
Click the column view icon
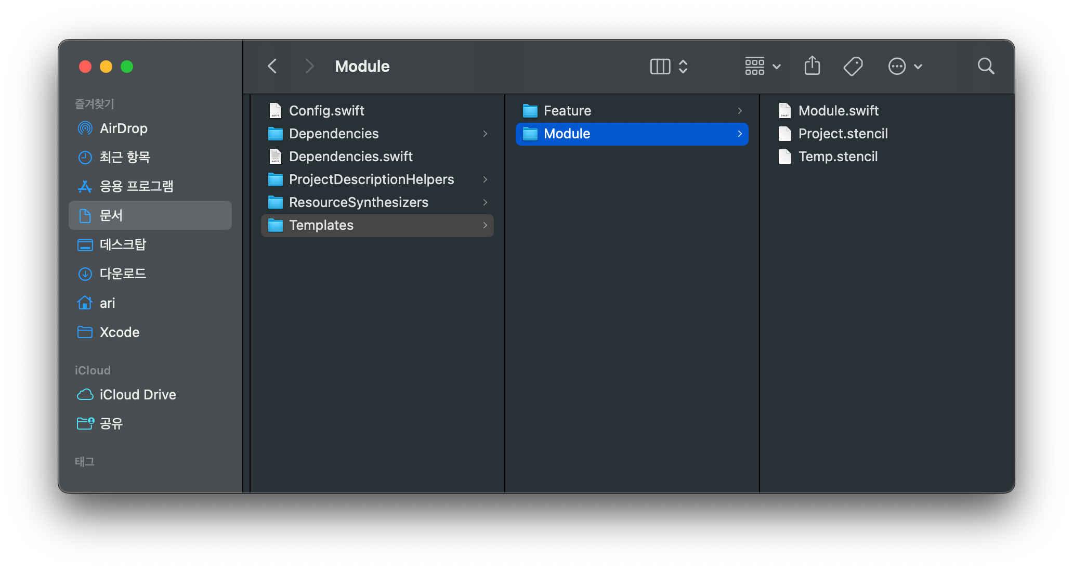660,67
